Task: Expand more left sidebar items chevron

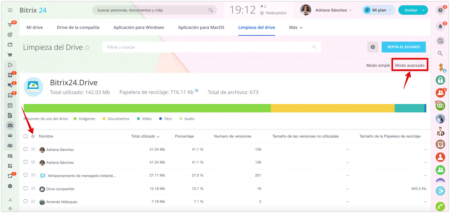Action: coord(10,186)
